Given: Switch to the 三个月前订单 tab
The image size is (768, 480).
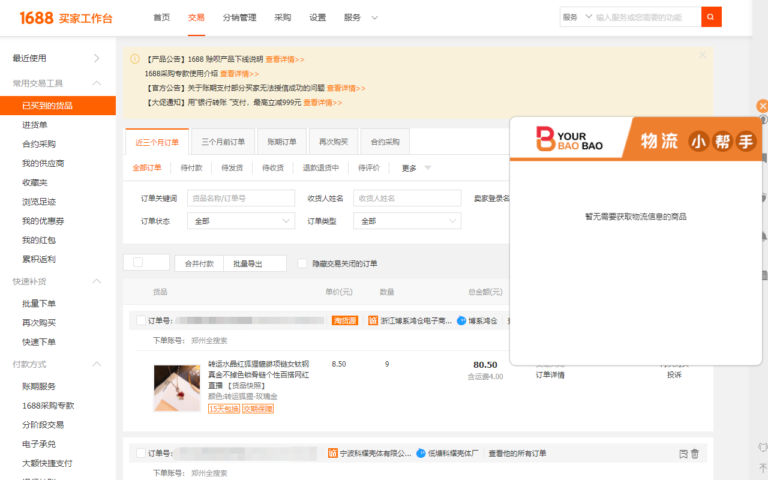Looking at the screenshot, I should (223, 142).
